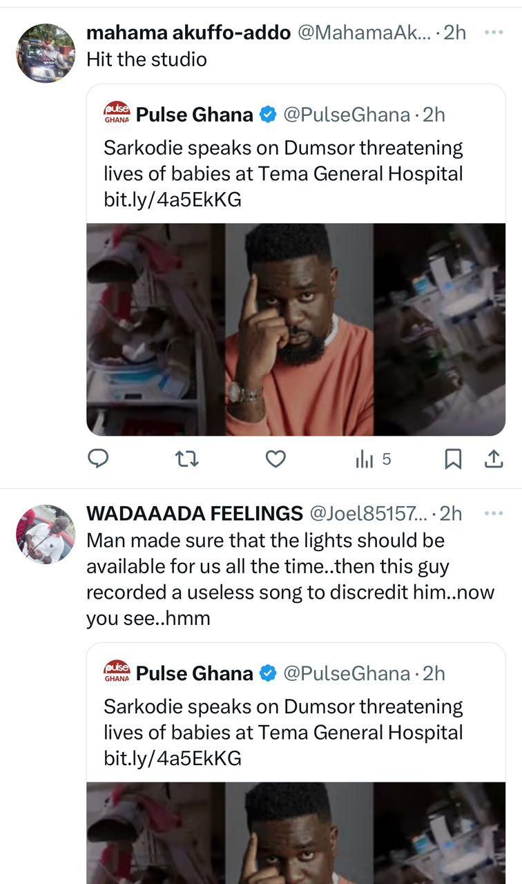Tap Pulse Ghana logo in first quoted tweet
522x884 pixels.
coord(117,114)
